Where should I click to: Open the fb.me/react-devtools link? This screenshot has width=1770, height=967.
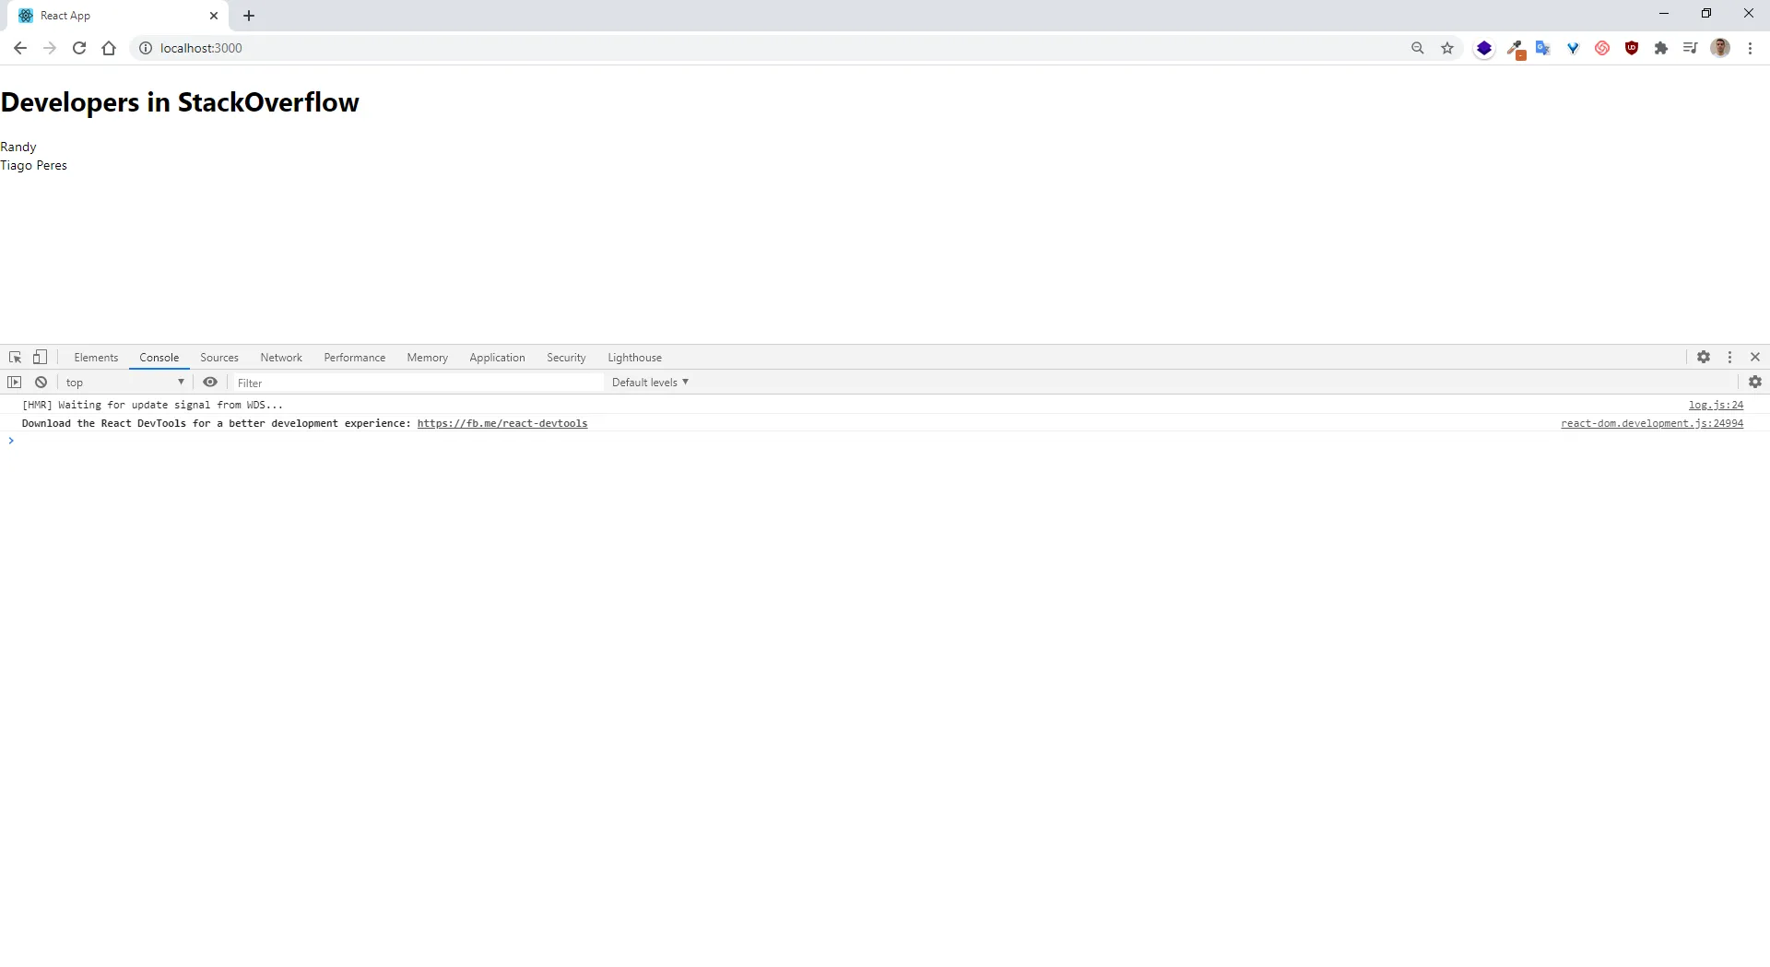pyautogui.click(x=502, y=423)
